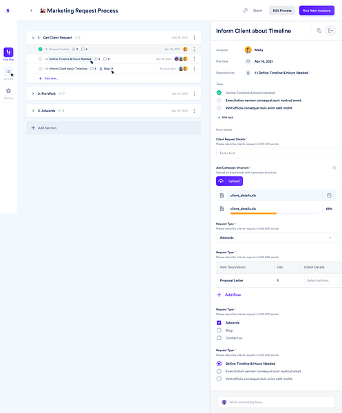Select the Velit officia radio option
The width and height of the screenshot is (342, 413).
pyautogui.click(x=219, y=379)
